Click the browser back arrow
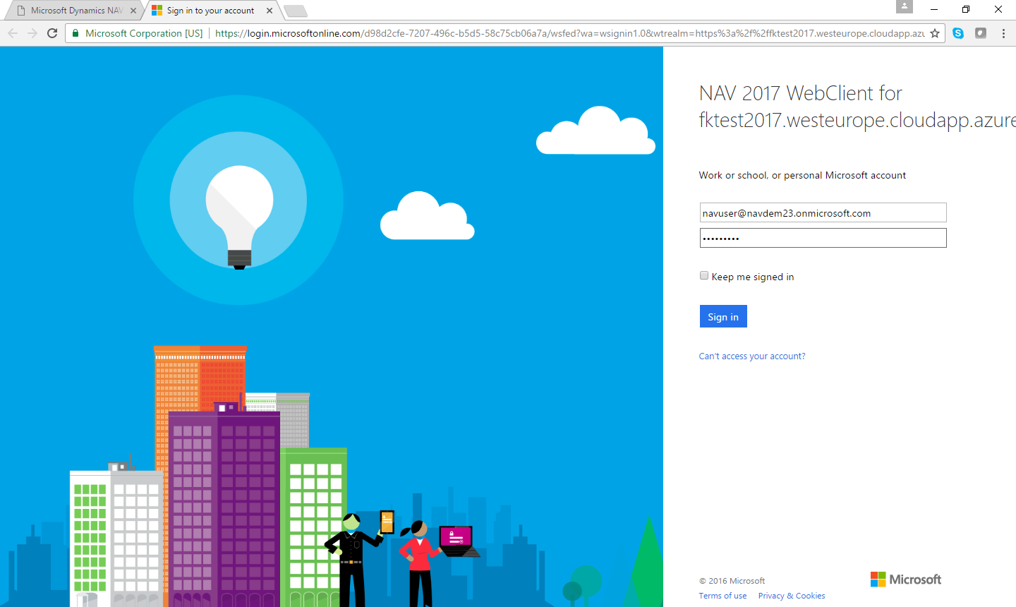Viewport: 1016px width, 607px height. [13, 33]
